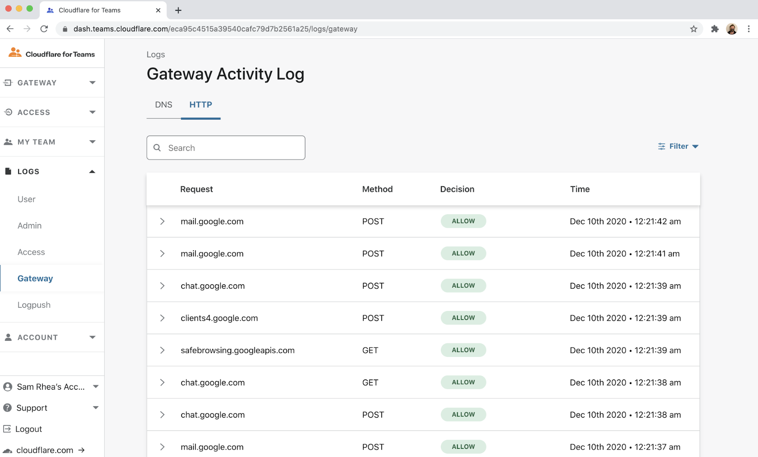Click the cloudflare.com cloud icon
Viewport: 758px width, 457px height.
tap(7, 450)
